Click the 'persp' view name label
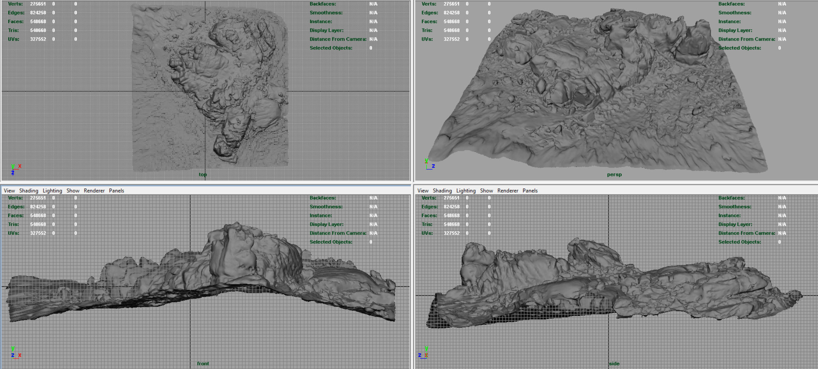The height and width of the screenshot is (369, 818). click(x=614, y=174)
